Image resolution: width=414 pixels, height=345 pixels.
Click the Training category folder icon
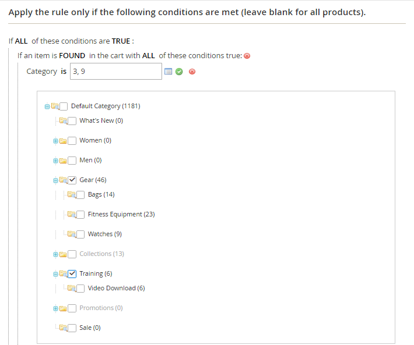[63, 274]
